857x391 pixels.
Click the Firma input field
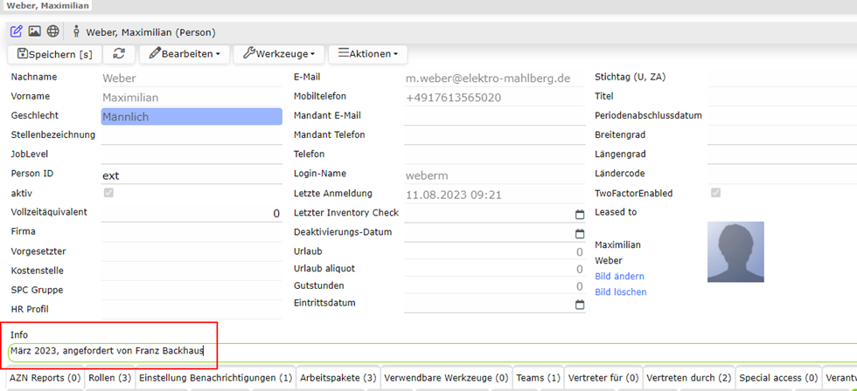[x=192, y=232]
